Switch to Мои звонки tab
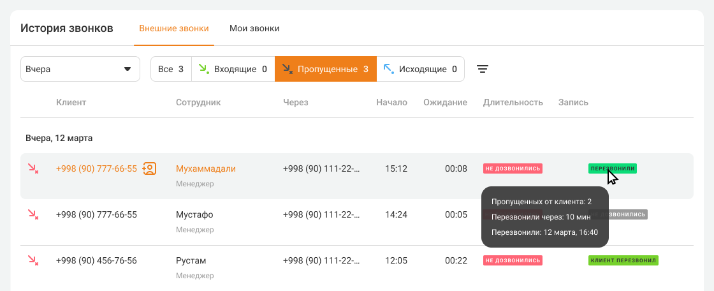 coord(254,29)
